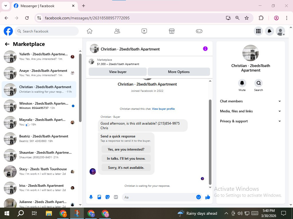The height and width of the screenshot is (219, 293).
Task: Open Beatriz apartment conversation
Action: (39, 139)
